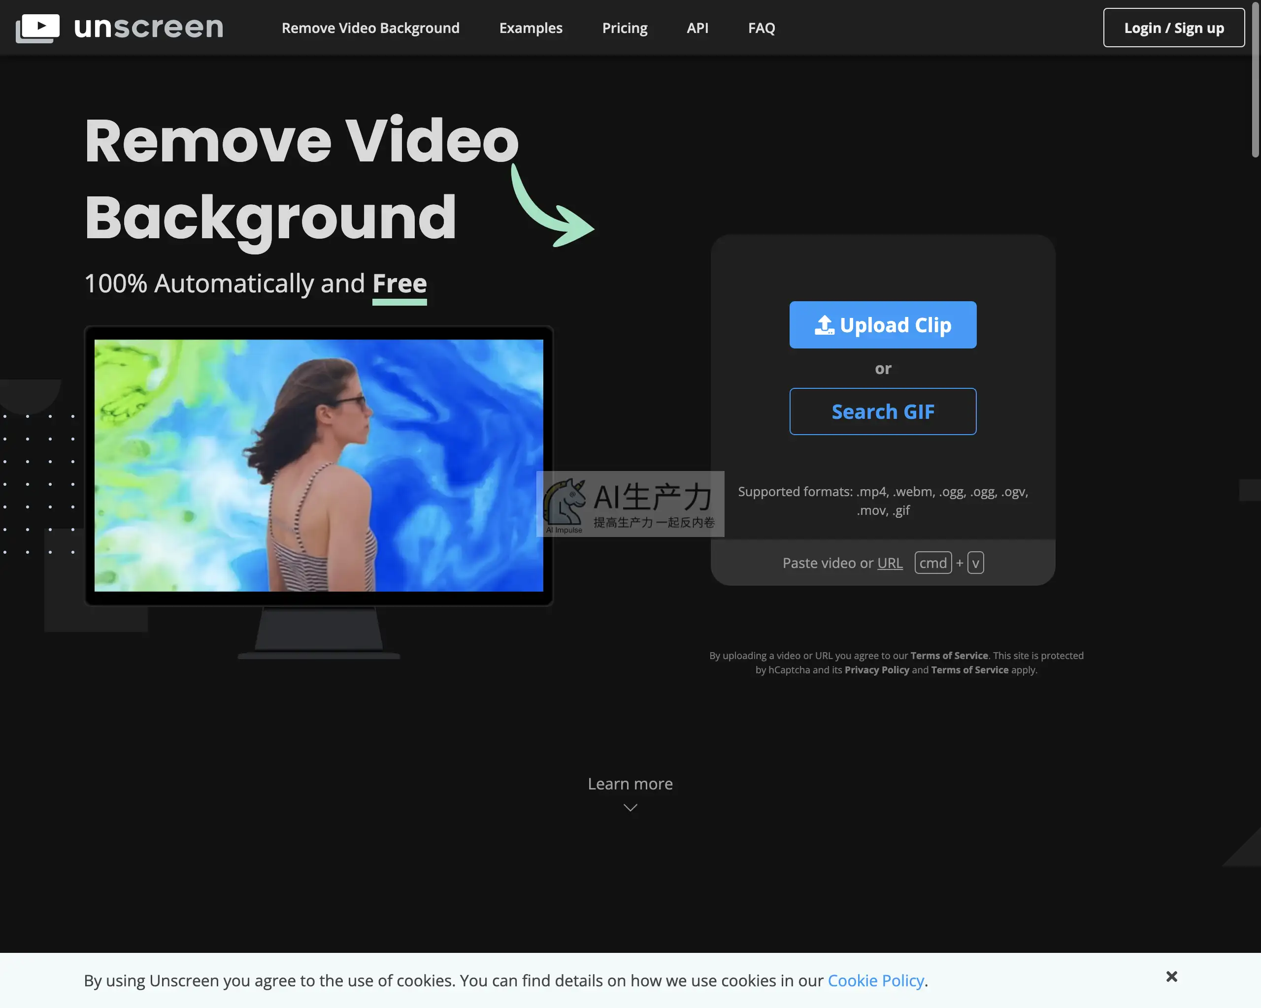Open the Cookie Policy link
The height and width of the screenshot is (1008, 1261).
[x=876, y=980]
